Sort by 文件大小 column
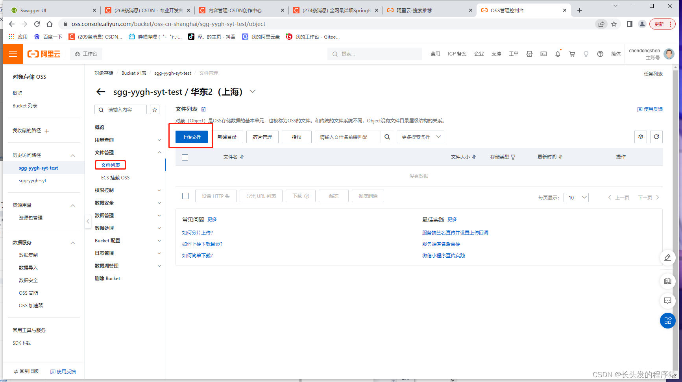 coord(474,157)
